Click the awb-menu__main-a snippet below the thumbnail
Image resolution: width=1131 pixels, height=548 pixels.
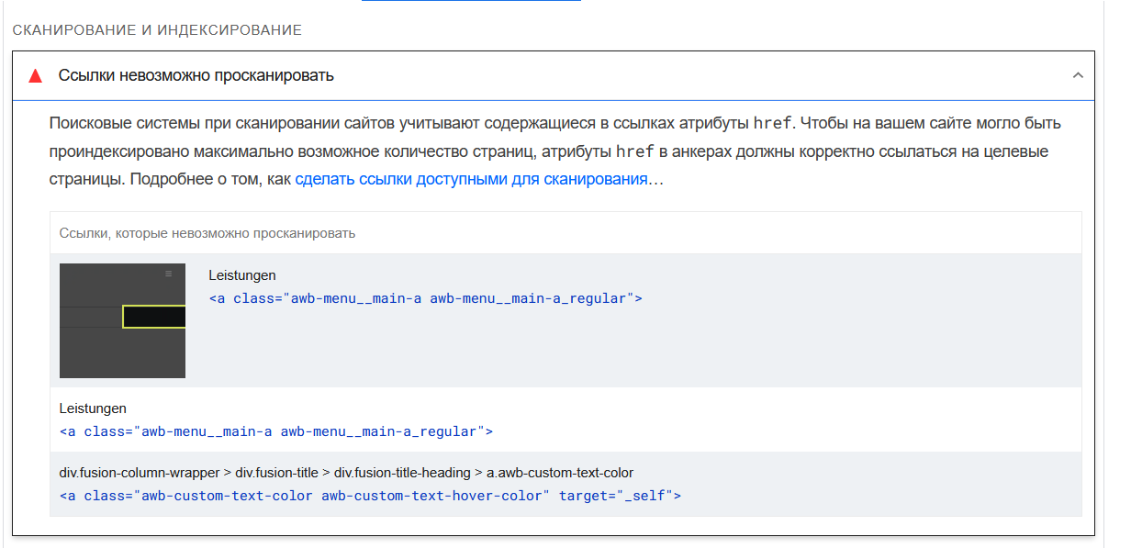click(276, 431)
